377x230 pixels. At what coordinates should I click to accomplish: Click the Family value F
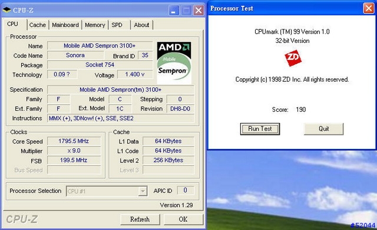click(58, 99)
